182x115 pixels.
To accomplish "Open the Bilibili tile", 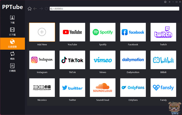I will 163,60.
